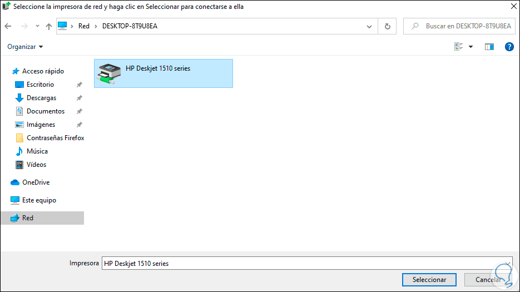The image size is (520, 292).
Task: Go up one folder level
Action: pyautogui.click(x=49, y=26)
